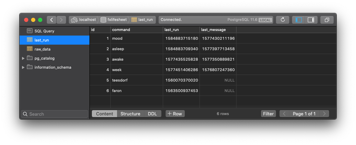Sort by the id column header
The width and height of the screenshot is (356, 145).
pyautogui.click(x=100, y=30)
